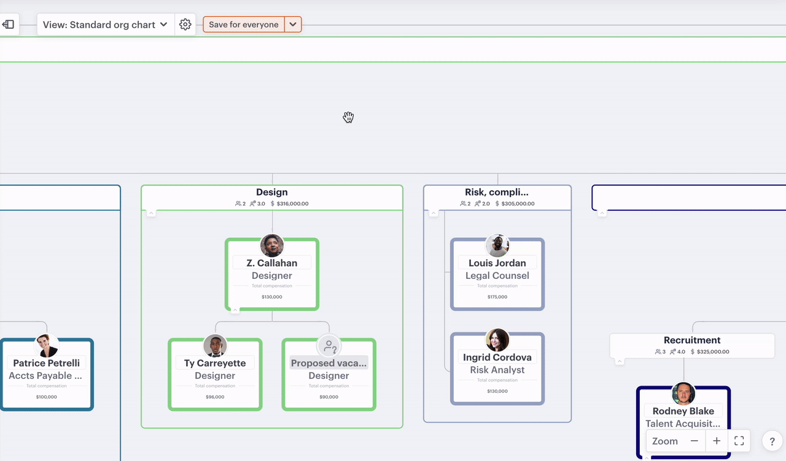
Task: Select Patrice Petrelli's profile photo
Action: pos(47,346)
